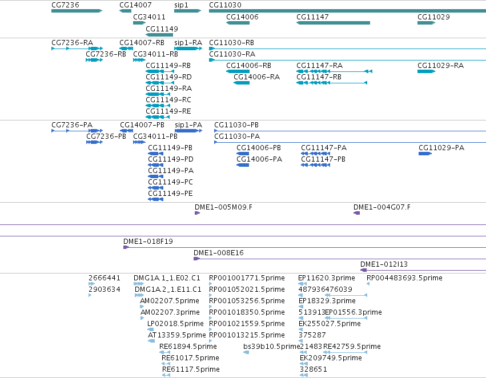Click the CG14006-PA protein label
This screenshot has width=486, height=378.
coord(259,159)
